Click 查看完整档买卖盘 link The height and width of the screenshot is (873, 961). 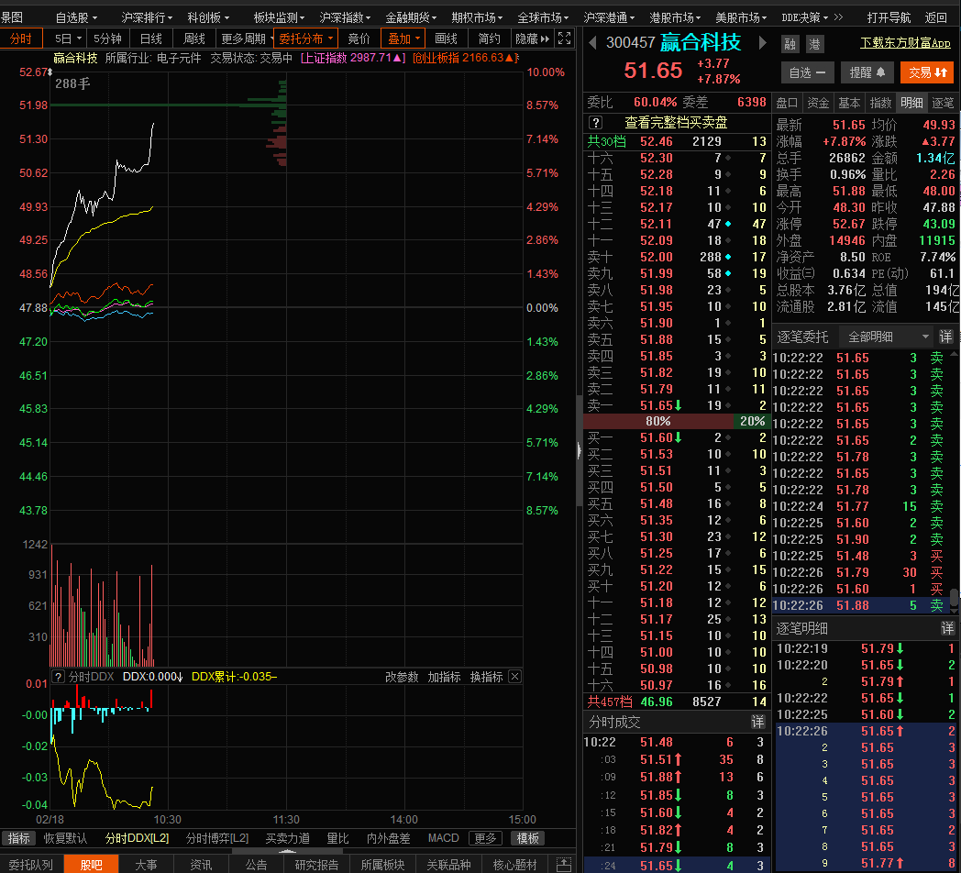(x=676, y=123)
